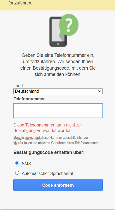Click the green question mark speech bubble
The height and width of the screenshot is (210, 115).
click(69, 25)
